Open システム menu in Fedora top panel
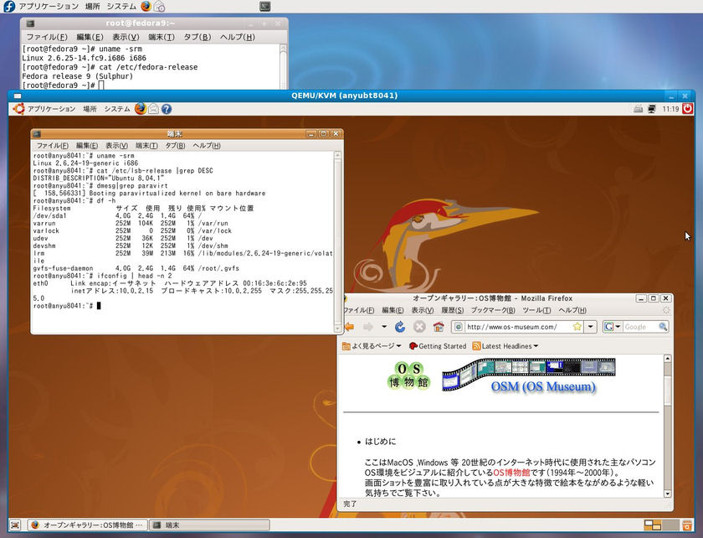The width and height of the screenshot is (703, 538). (121, 7)
